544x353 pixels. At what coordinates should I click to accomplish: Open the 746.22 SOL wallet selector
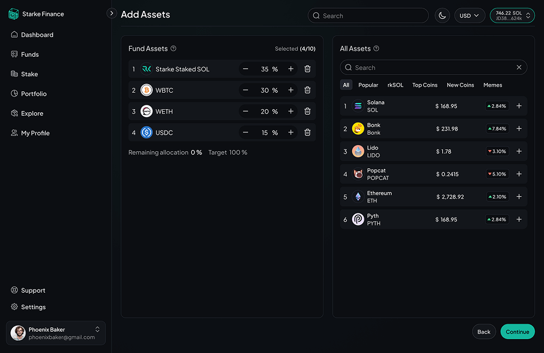[512, 16]
